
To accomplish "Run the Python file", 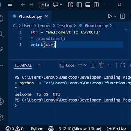I will 110,16.
